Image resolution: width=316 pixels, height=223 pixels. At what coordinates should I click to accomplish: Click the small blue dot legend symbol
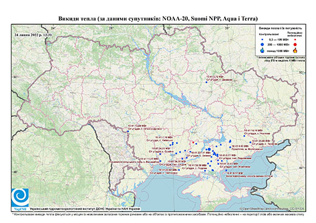tap(262, 39)
